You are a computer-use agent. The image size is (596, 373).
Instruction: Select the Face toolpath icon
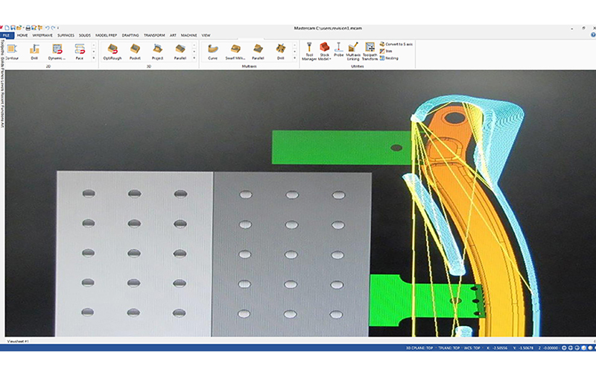coord(80,51)
